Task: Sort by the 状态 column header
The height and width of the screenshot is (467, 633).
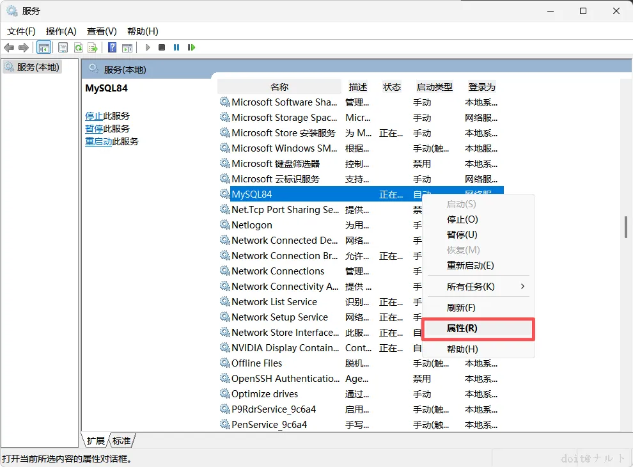Action: click(392, 87)
